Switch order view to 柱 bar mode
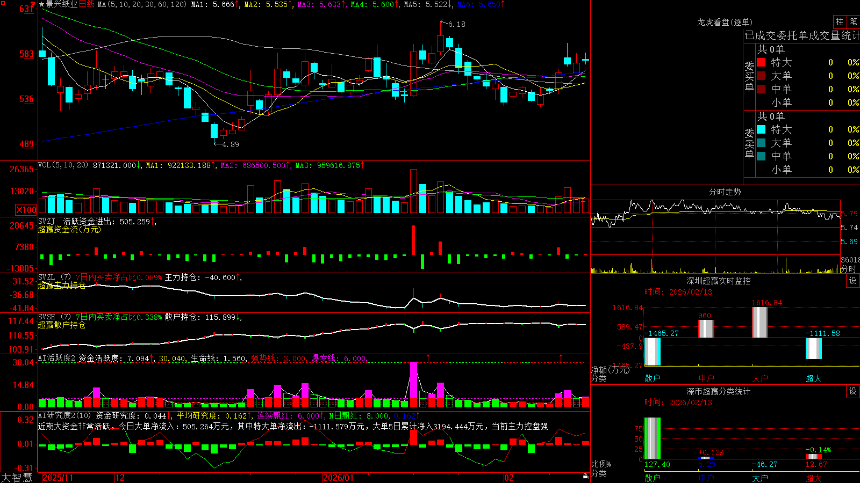The height and width of the screenshot is (483, 860). [x=839, y=21]
